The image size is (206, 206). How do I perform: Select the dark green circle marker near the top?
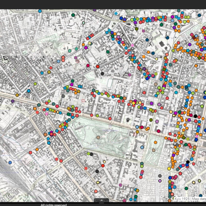point(73,15)
